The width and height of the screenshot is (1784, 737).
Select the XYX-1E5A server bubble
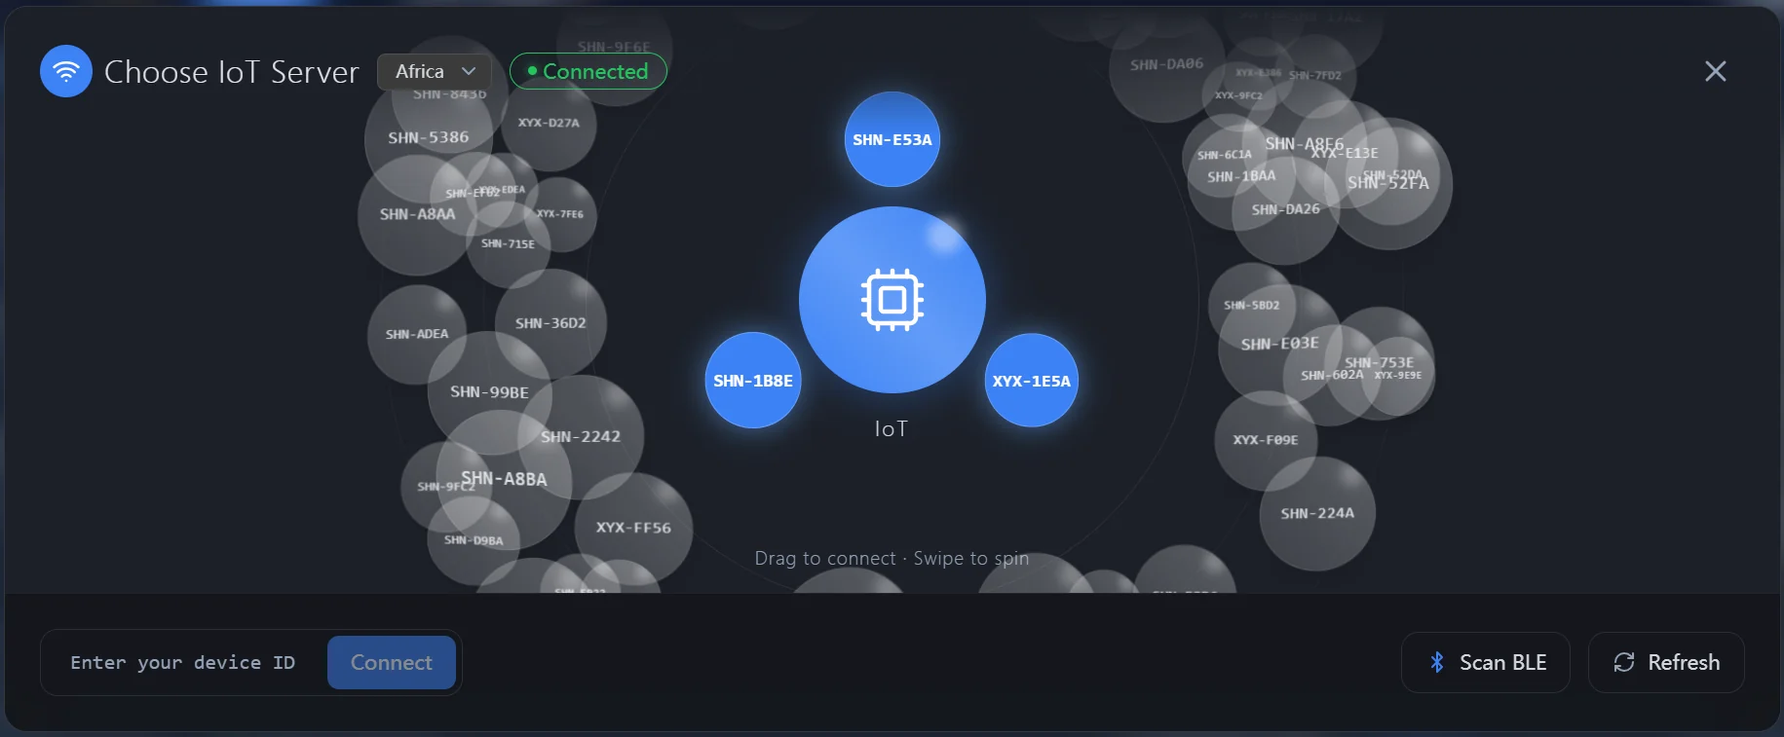click(x=1031, y=381)
